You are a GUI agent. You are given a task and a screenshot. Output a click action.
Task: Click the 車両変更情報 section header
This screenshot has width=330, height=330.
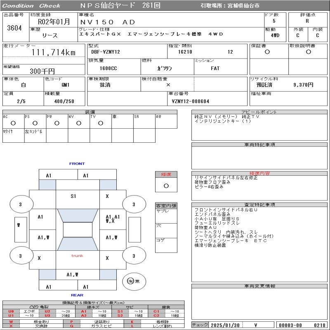[259, 286]
